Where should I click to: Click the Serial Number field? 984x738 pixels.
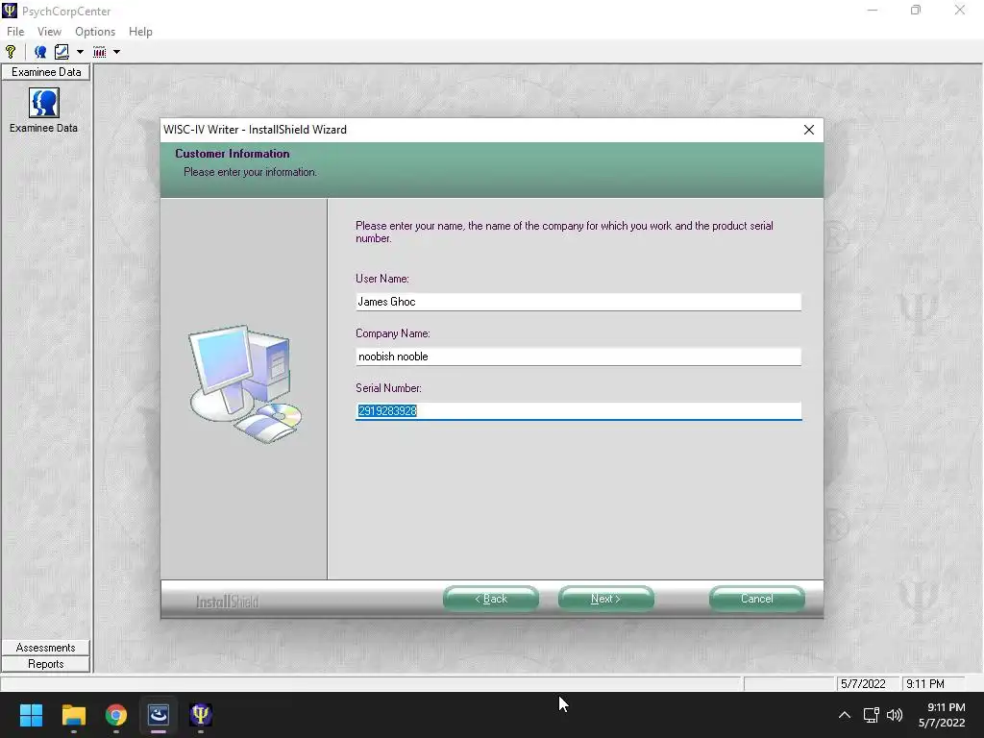coord(578,411)
